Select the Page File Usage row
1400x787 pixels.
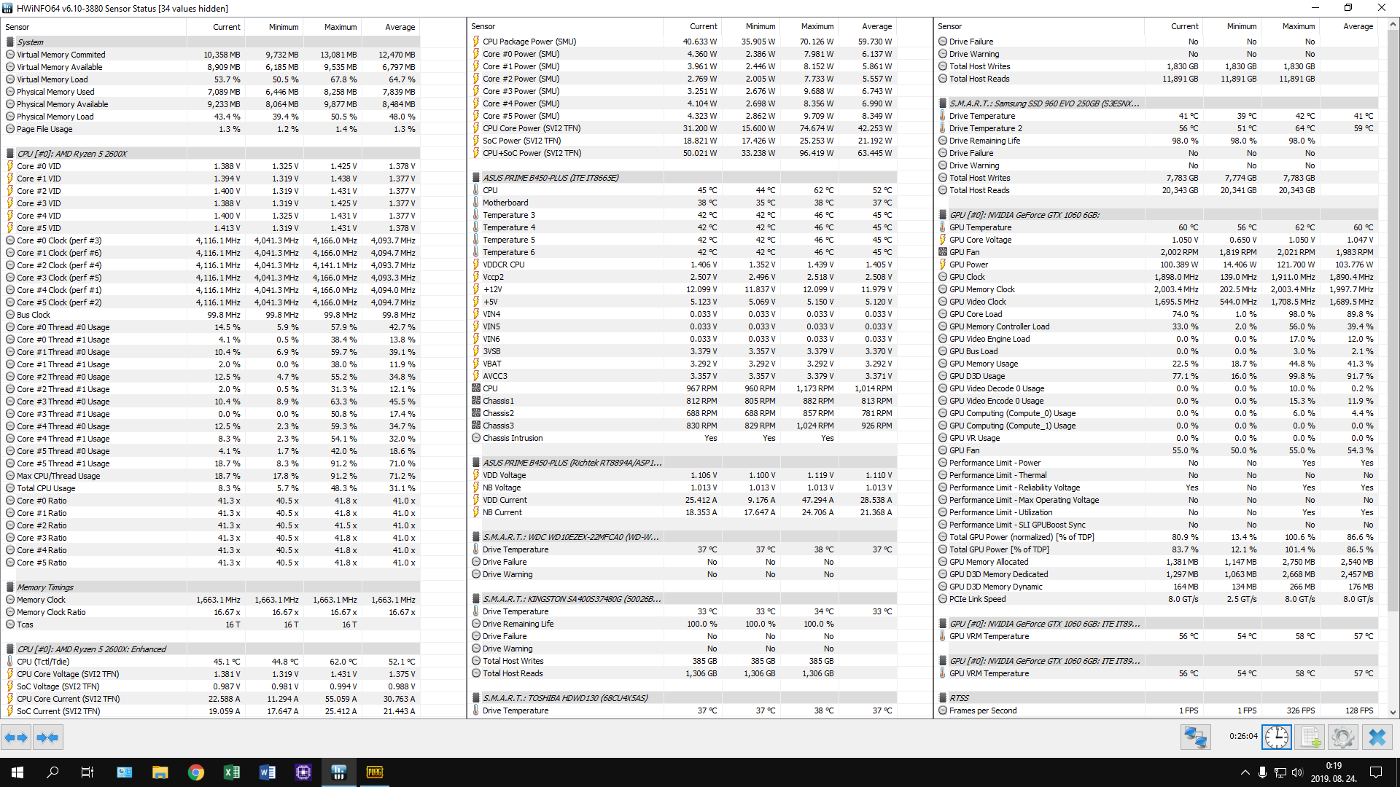(210, 129)
